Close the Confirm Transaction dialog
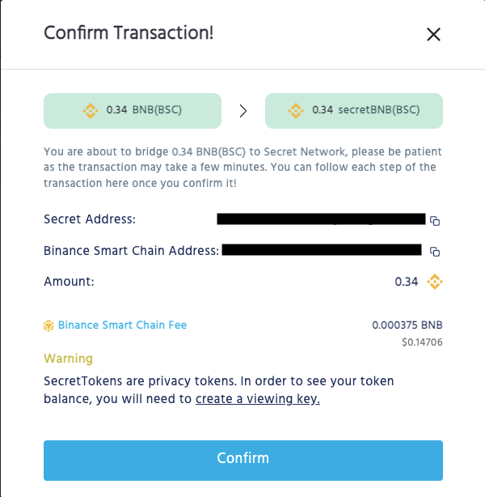This screenshot has height=497, width=485. coord(433,34)
